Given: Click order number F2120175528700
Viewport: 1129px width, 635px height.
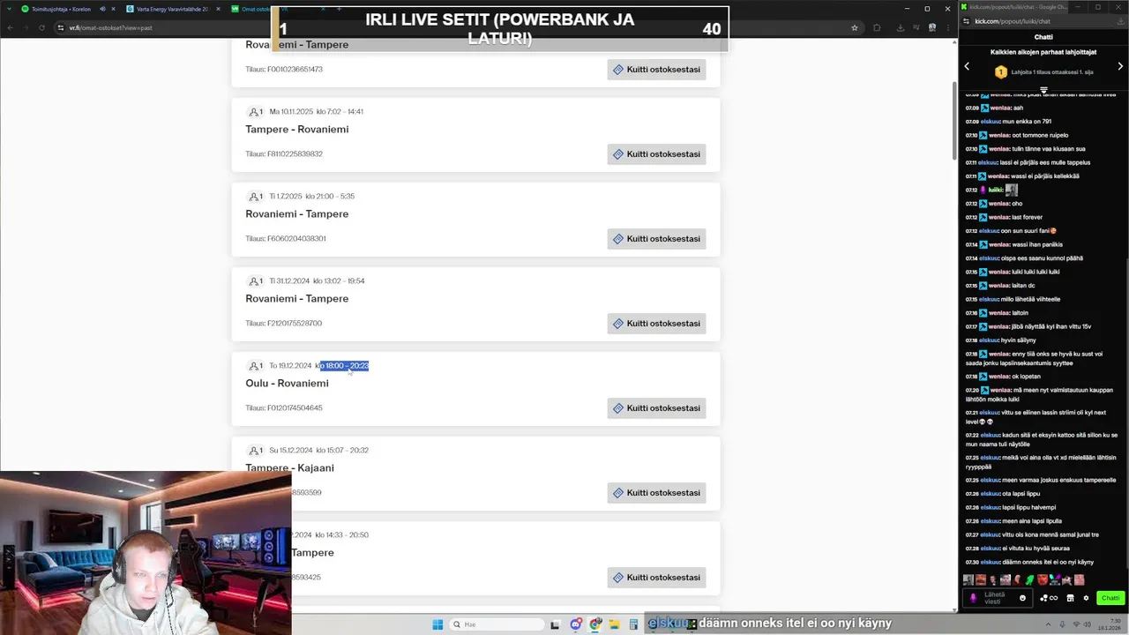Looking at the screenshot, I should click(x=295, y=323).
